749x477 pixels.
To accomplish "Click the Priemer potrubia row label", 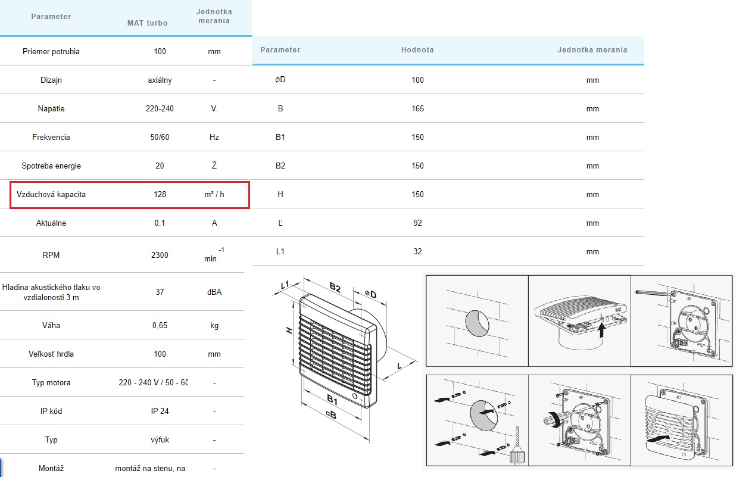I will click(x=51, y=52).
